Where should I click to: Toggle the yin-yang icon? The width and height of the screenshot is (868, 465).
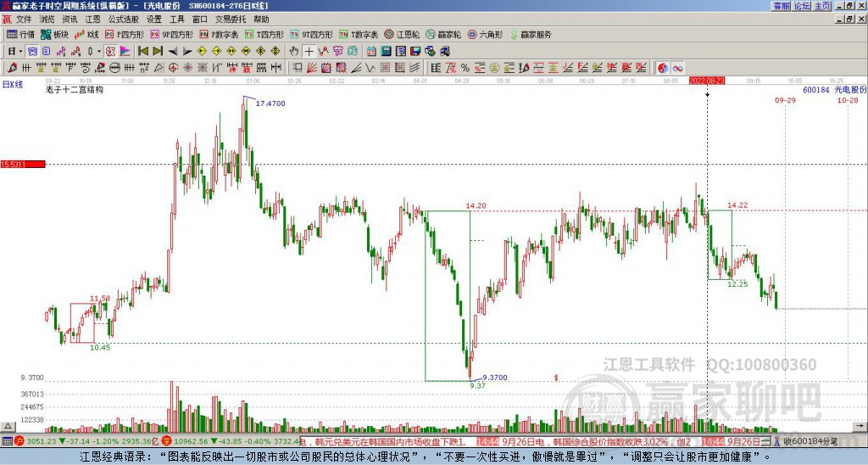tap(663, 68)
